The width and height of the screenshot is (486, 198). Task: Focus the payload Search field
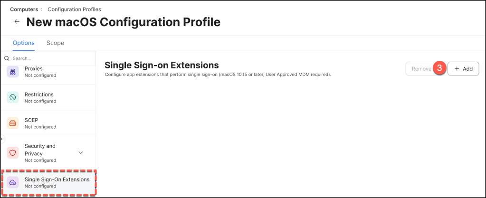point(48,58)
